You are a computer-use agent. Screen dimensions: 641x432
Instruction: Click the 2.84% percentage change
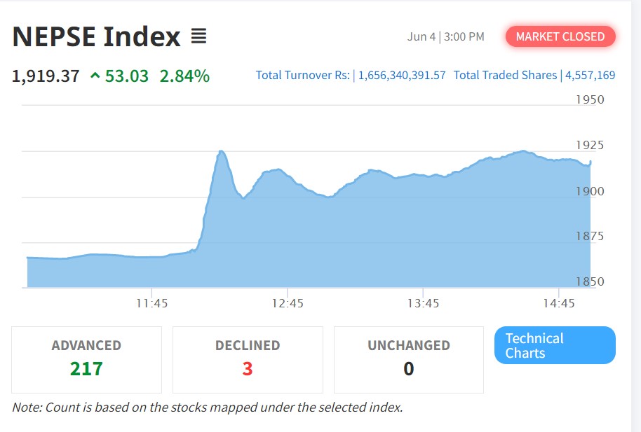(x=184, y=76)
